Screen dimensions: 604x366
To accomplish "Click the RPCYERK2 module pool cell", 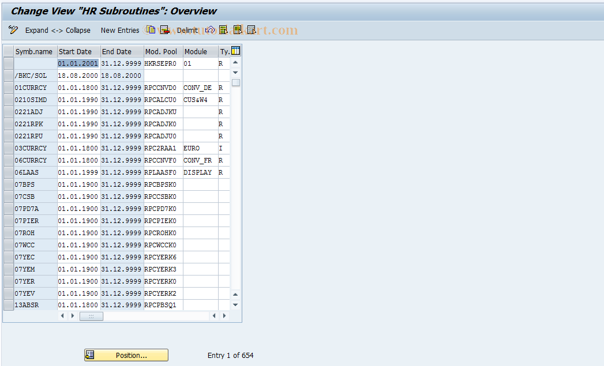I will pyautogui.click(x=163, y=293).
